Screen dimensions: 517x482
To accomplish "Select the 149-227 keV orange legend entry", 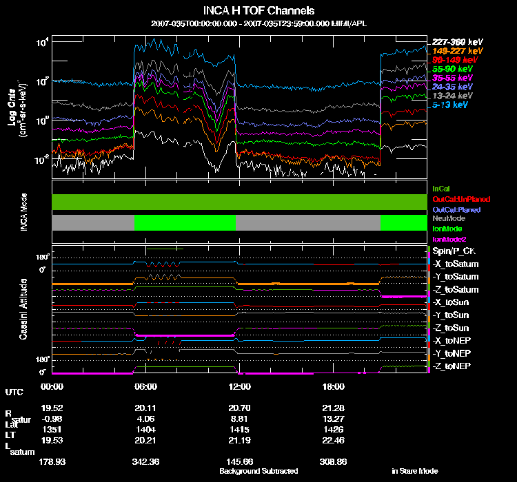I will coord(457,51).
